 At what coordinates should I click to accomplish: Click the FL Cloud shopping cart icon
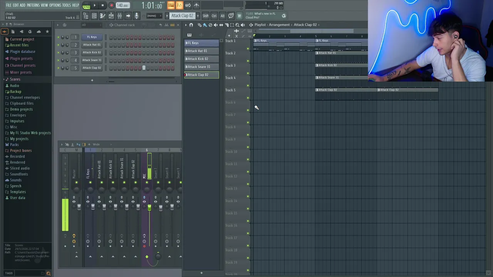[x=239, y=16]
